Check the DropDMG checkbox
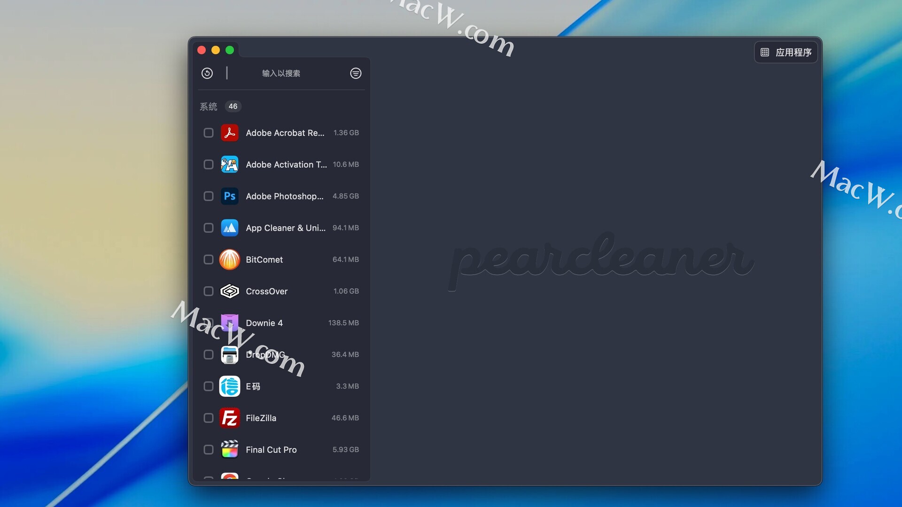 209,354
